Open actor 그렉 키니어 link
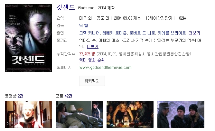The width and height of the screenshot is (215, 131). coord(89,33)
